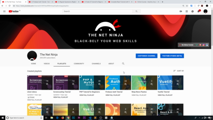Switch to the Complete React Tutorial browser tab
213x120 pixels.
tap(120, 2)
